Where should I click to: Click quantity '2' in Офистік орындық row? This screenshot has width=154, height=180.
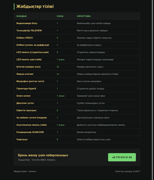click(x=57, y=110)
